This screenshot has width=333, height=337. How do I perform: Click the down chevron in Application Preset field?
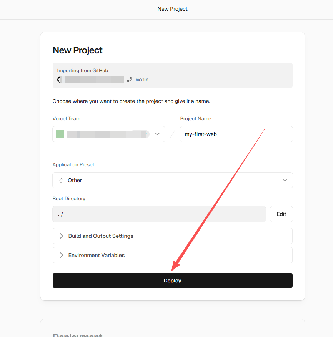pyautogui.click(x=285, y=180)
